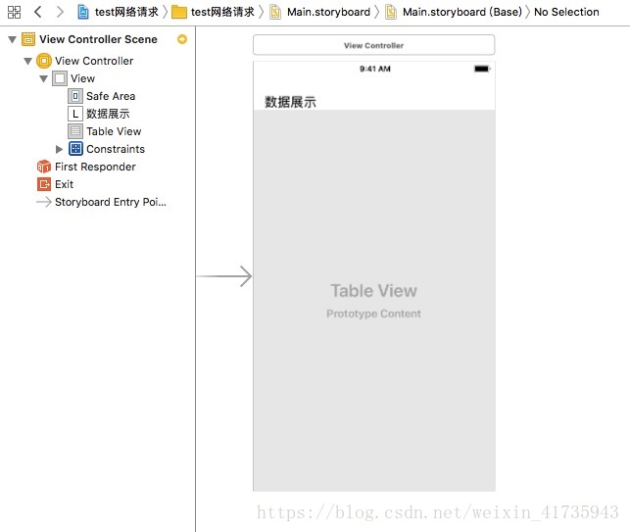Click the Safe Area icon
The width and height of the screenshot is (630, 532).
click(75, 96)
